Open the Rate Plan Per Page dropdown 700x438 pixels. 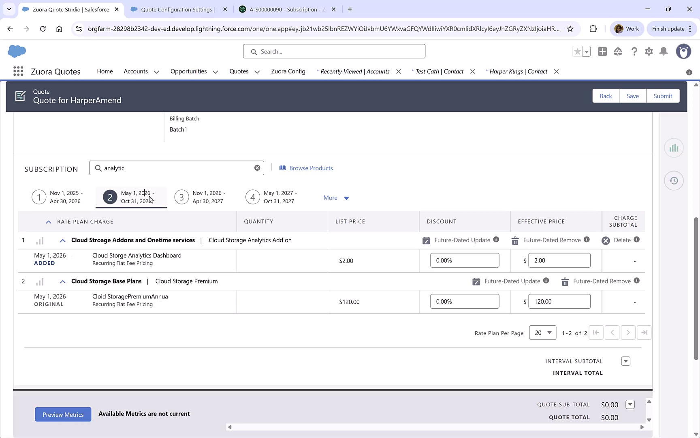542,333
